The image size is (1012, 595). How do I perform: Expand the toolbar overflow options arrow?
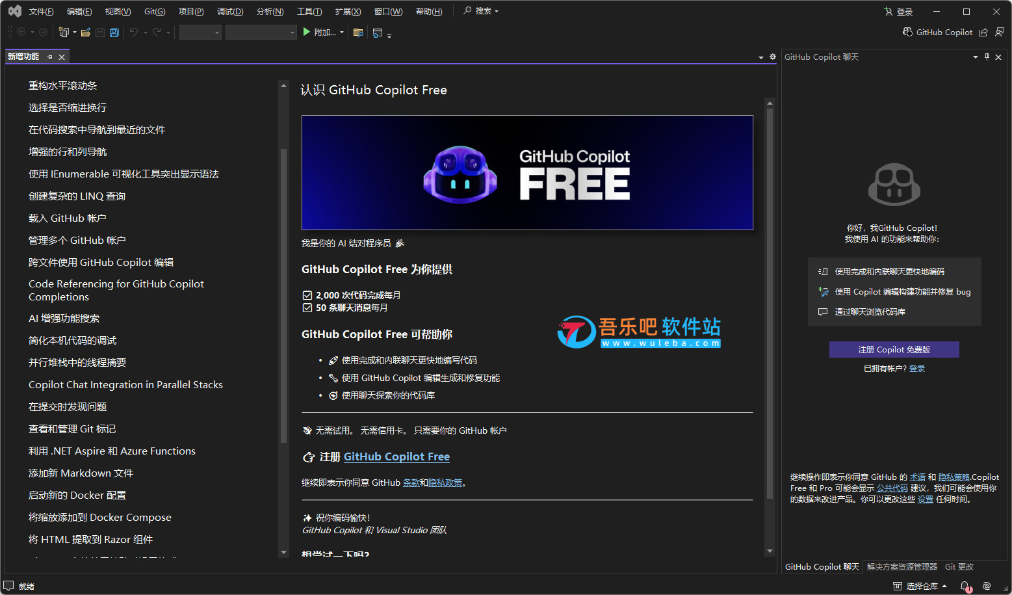click(389, 36)
